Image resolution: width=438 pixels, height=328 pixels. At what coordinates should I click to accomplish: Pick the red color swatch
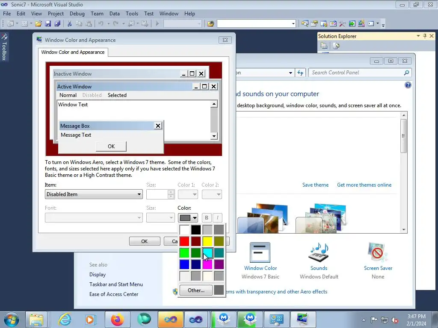(184, 241)
